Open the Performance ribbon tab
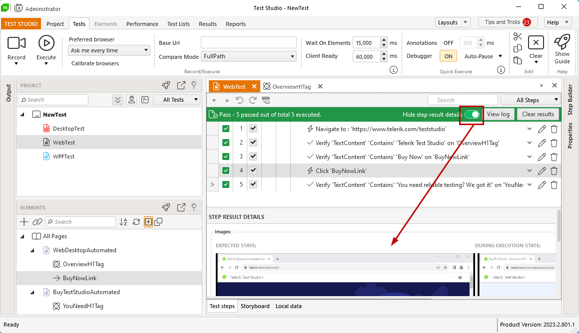 click(142, 24)
